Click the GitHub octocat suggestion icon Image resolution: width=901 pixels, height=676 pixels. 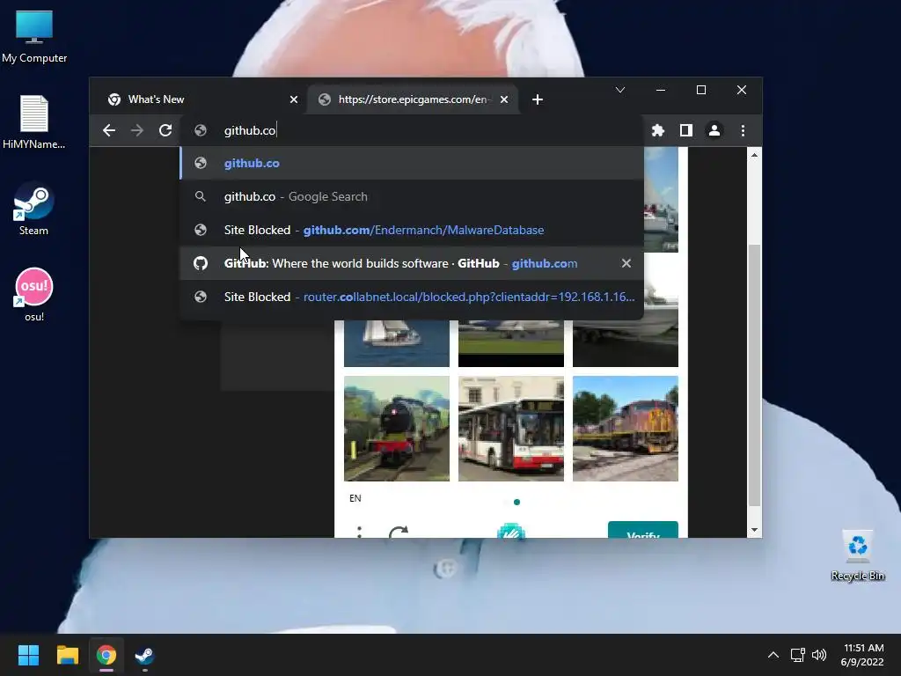200,263
